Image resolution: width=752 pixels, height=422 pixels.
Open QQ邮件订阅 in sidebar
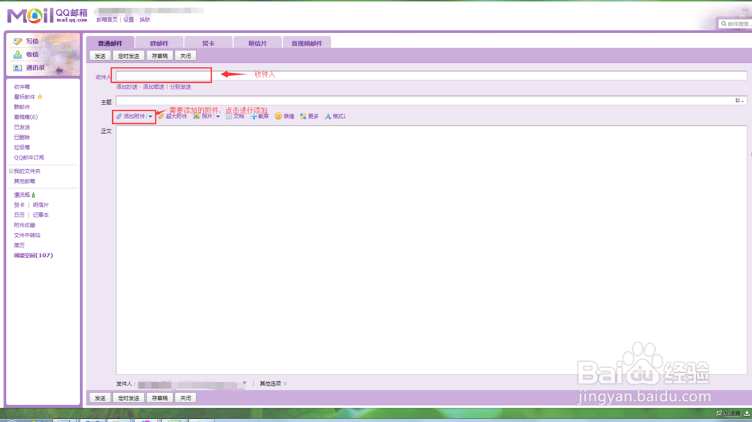tap(29, 157)
